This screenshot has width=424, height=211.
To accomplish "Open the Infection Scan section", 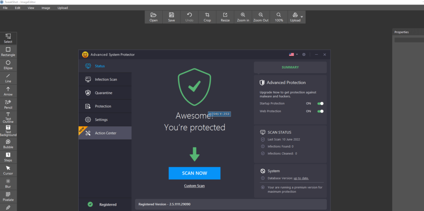I will click(105, 79).
